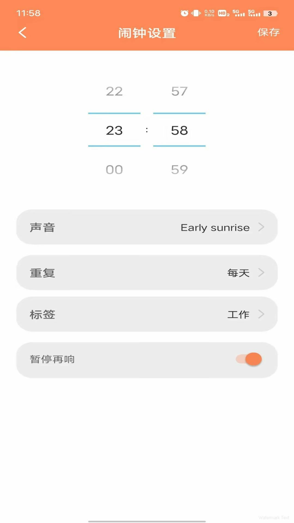Select hour 00 in the picker
Image resolution: width=294 pixels, height=523 pixels.
[x=114, y=170]
